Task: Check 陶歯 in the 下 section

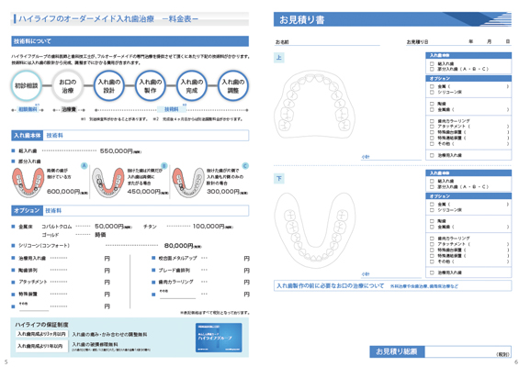Action: (432, 221)
